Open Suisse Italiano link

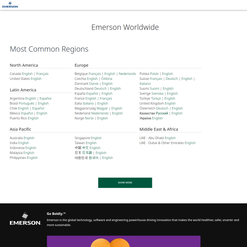pyautogui.click(x=145, y=84)
